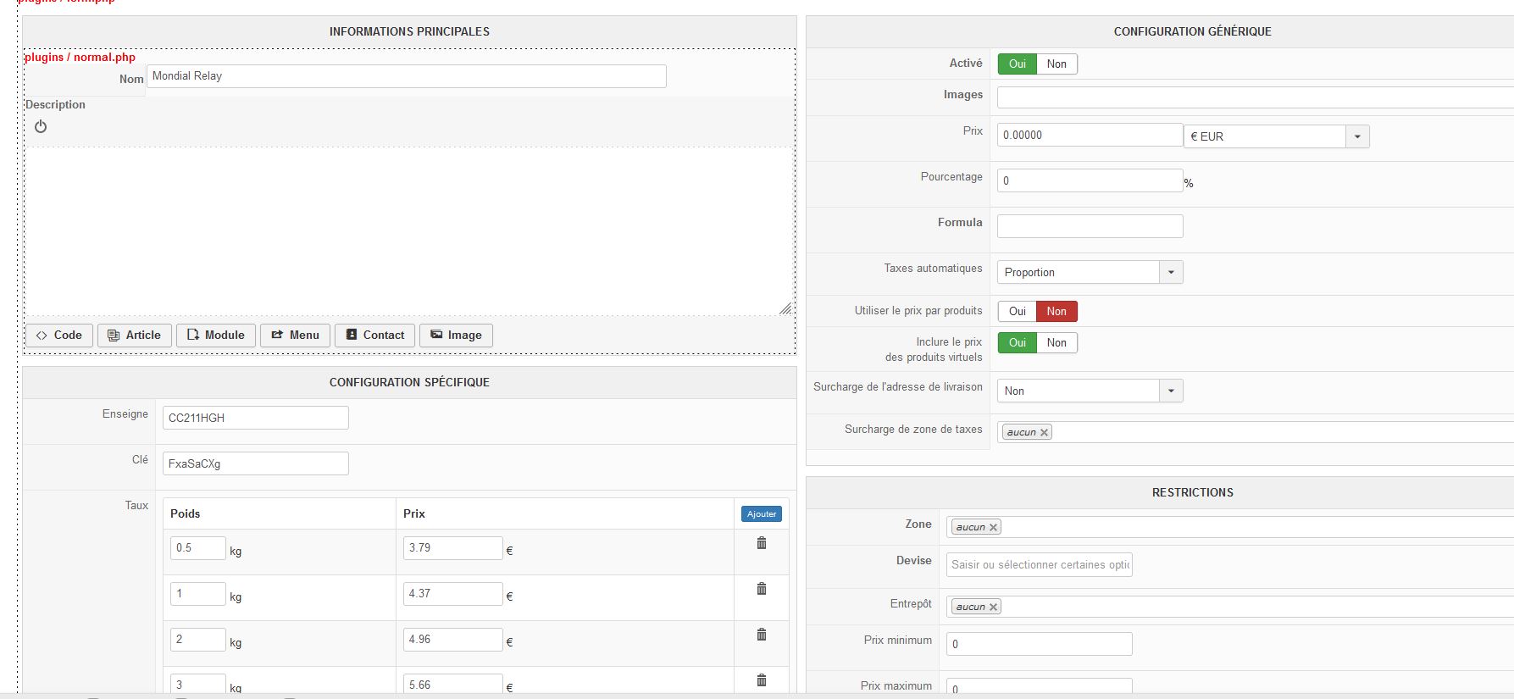Toggle the description editor power icon
This screenshot has height=699, width=1514.
click(x=41, y=126)
